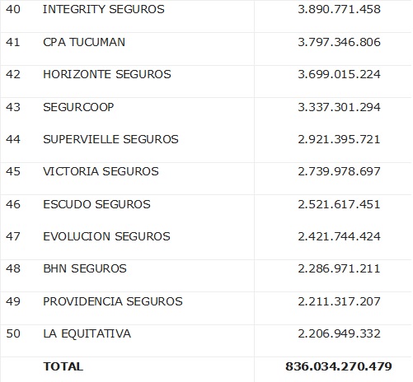
Task: Select BHN SEGUROS name cell
Action: click(85, 268)
